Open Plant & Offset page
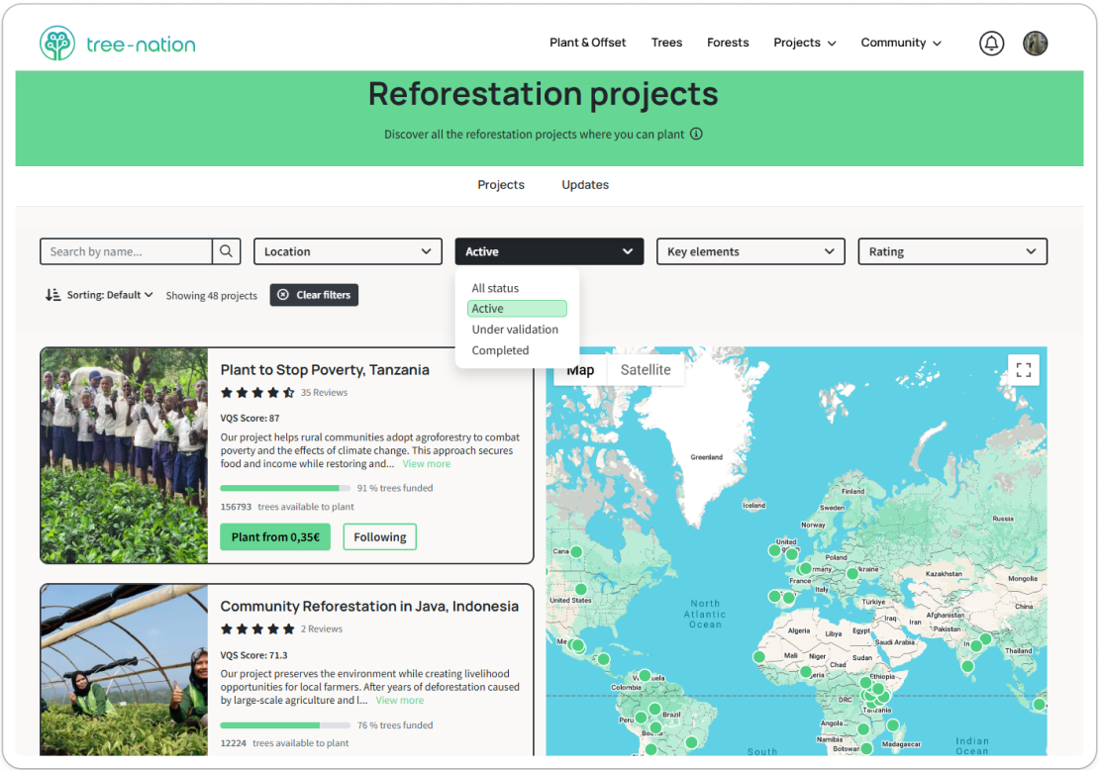Screen dimensions: 1099x770 coord(587,43)
